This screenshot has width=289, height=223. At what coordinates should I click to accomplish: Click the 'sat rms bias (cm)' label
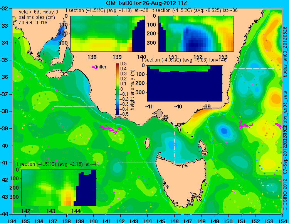coord(37,17)
